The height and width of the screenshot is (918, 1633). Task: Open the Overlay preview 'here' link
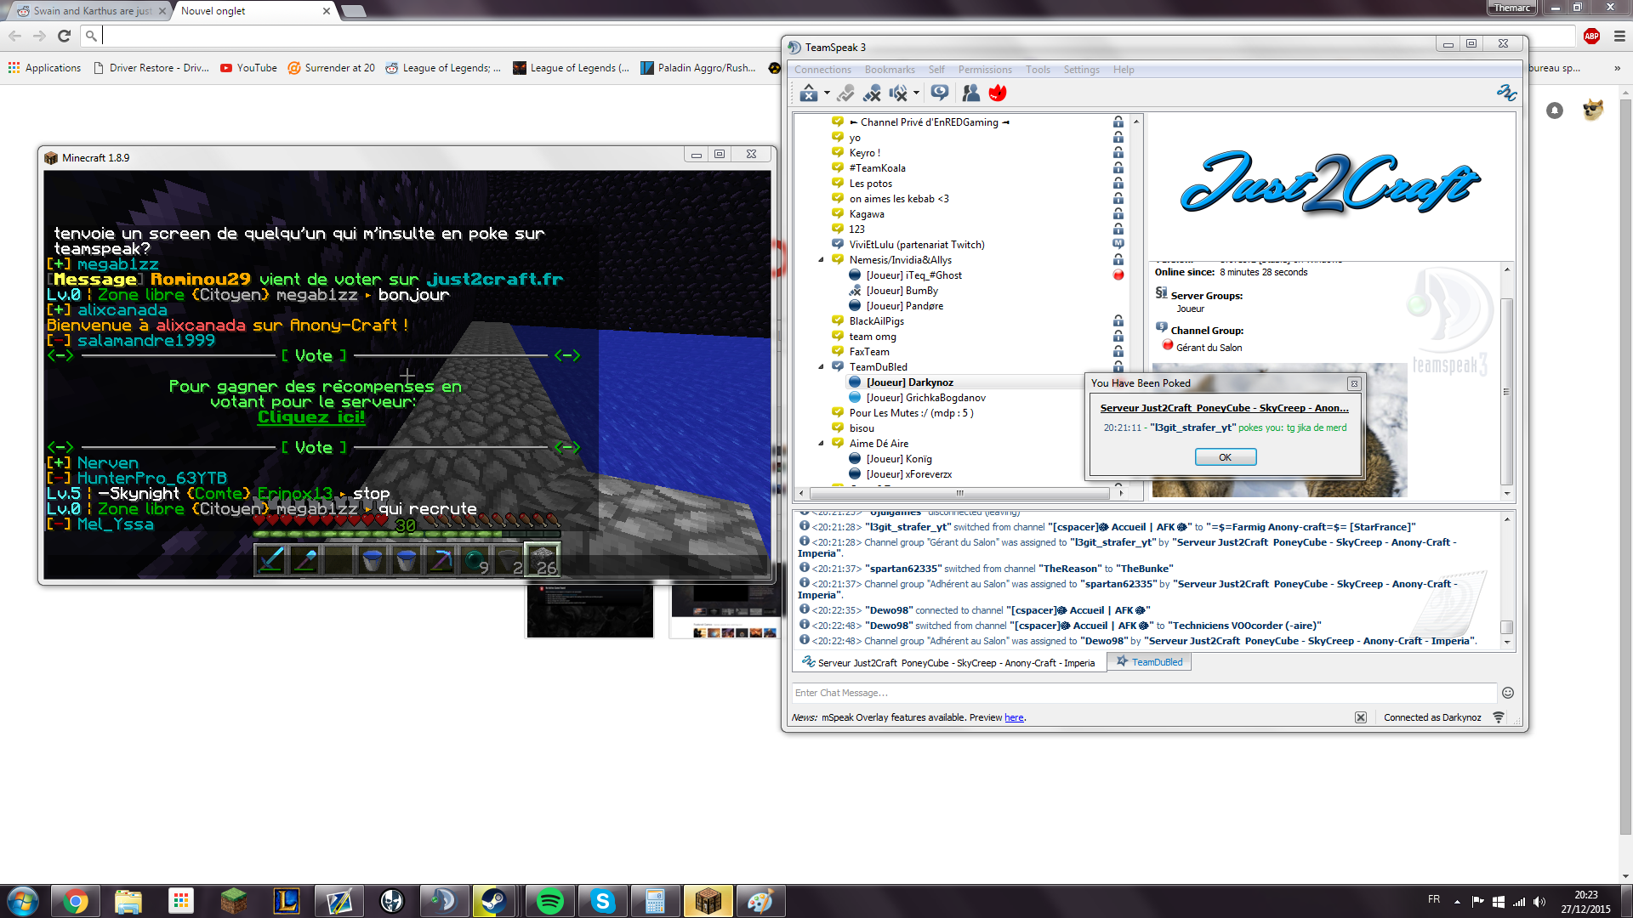[1014, 717]
